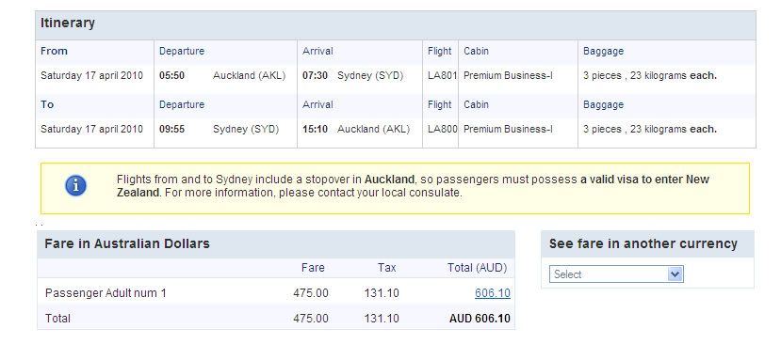The image size is (781, 344).
Task: Click the AUD 606.10 grand total
Action: click(x=480, y=318)
